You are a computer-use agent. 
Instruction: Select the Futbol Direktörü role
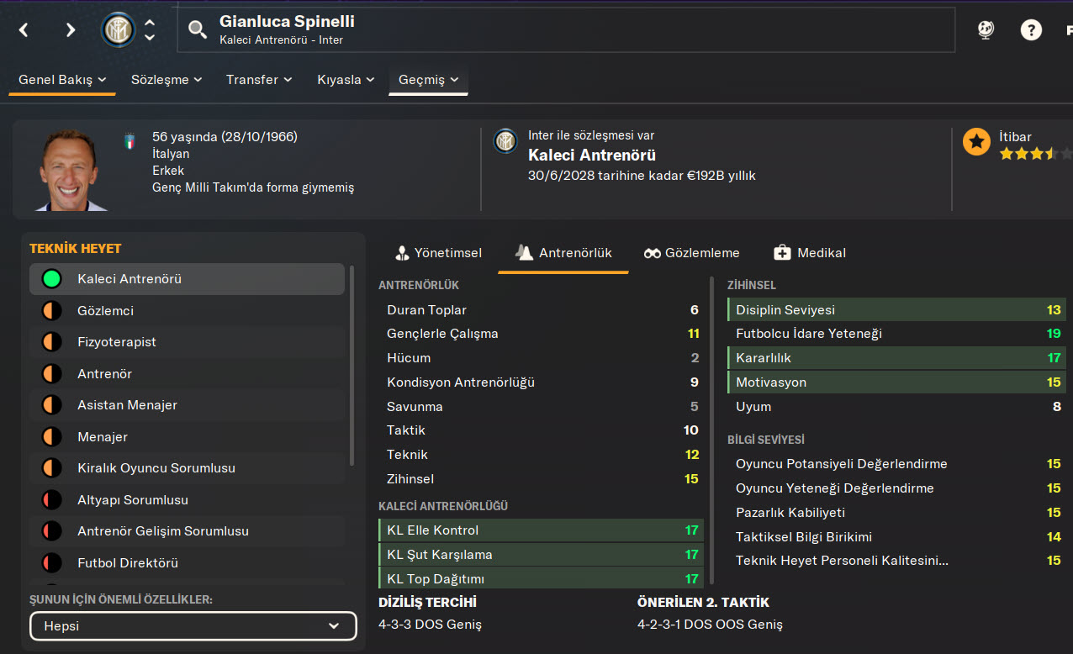127,563
